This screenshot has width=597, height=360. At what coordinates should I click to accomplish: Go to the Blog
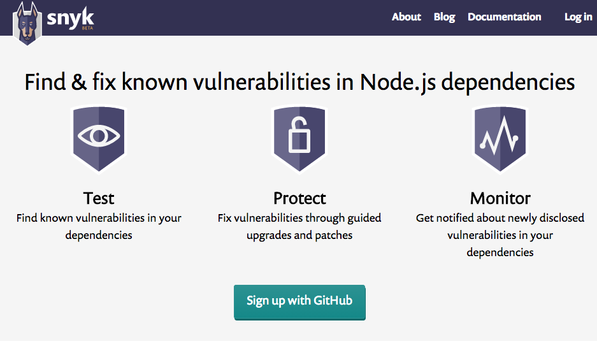pyautogui.click(x=444, y=17)
